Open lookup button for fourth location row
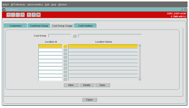Image resolution: width=189 pixels, height=108 pixels. (65, 57)
